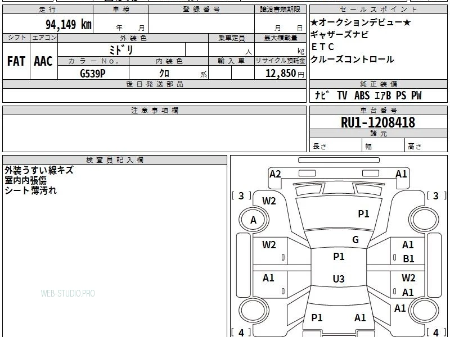Screen dimensions: 450x337
Task: Click the 走行 column header
Action: point(48,9)
